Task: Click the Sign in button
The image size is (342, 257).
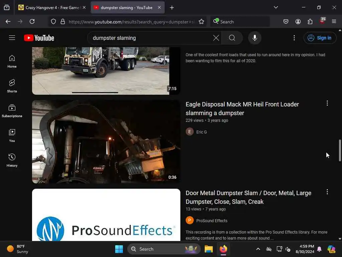Action: (320, 38)
